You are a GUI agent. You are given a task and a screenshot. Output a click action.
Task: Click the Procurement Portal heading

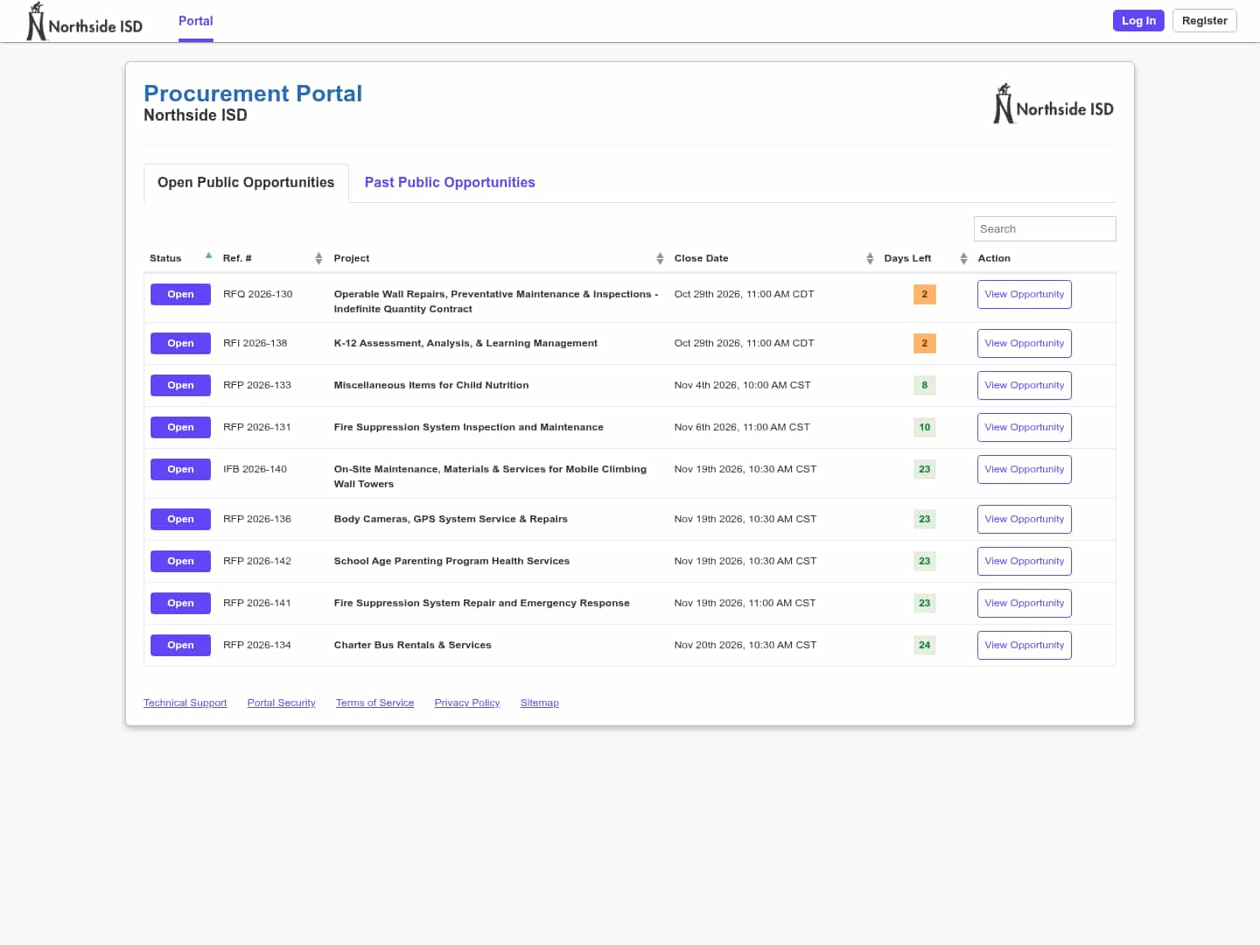253,94
